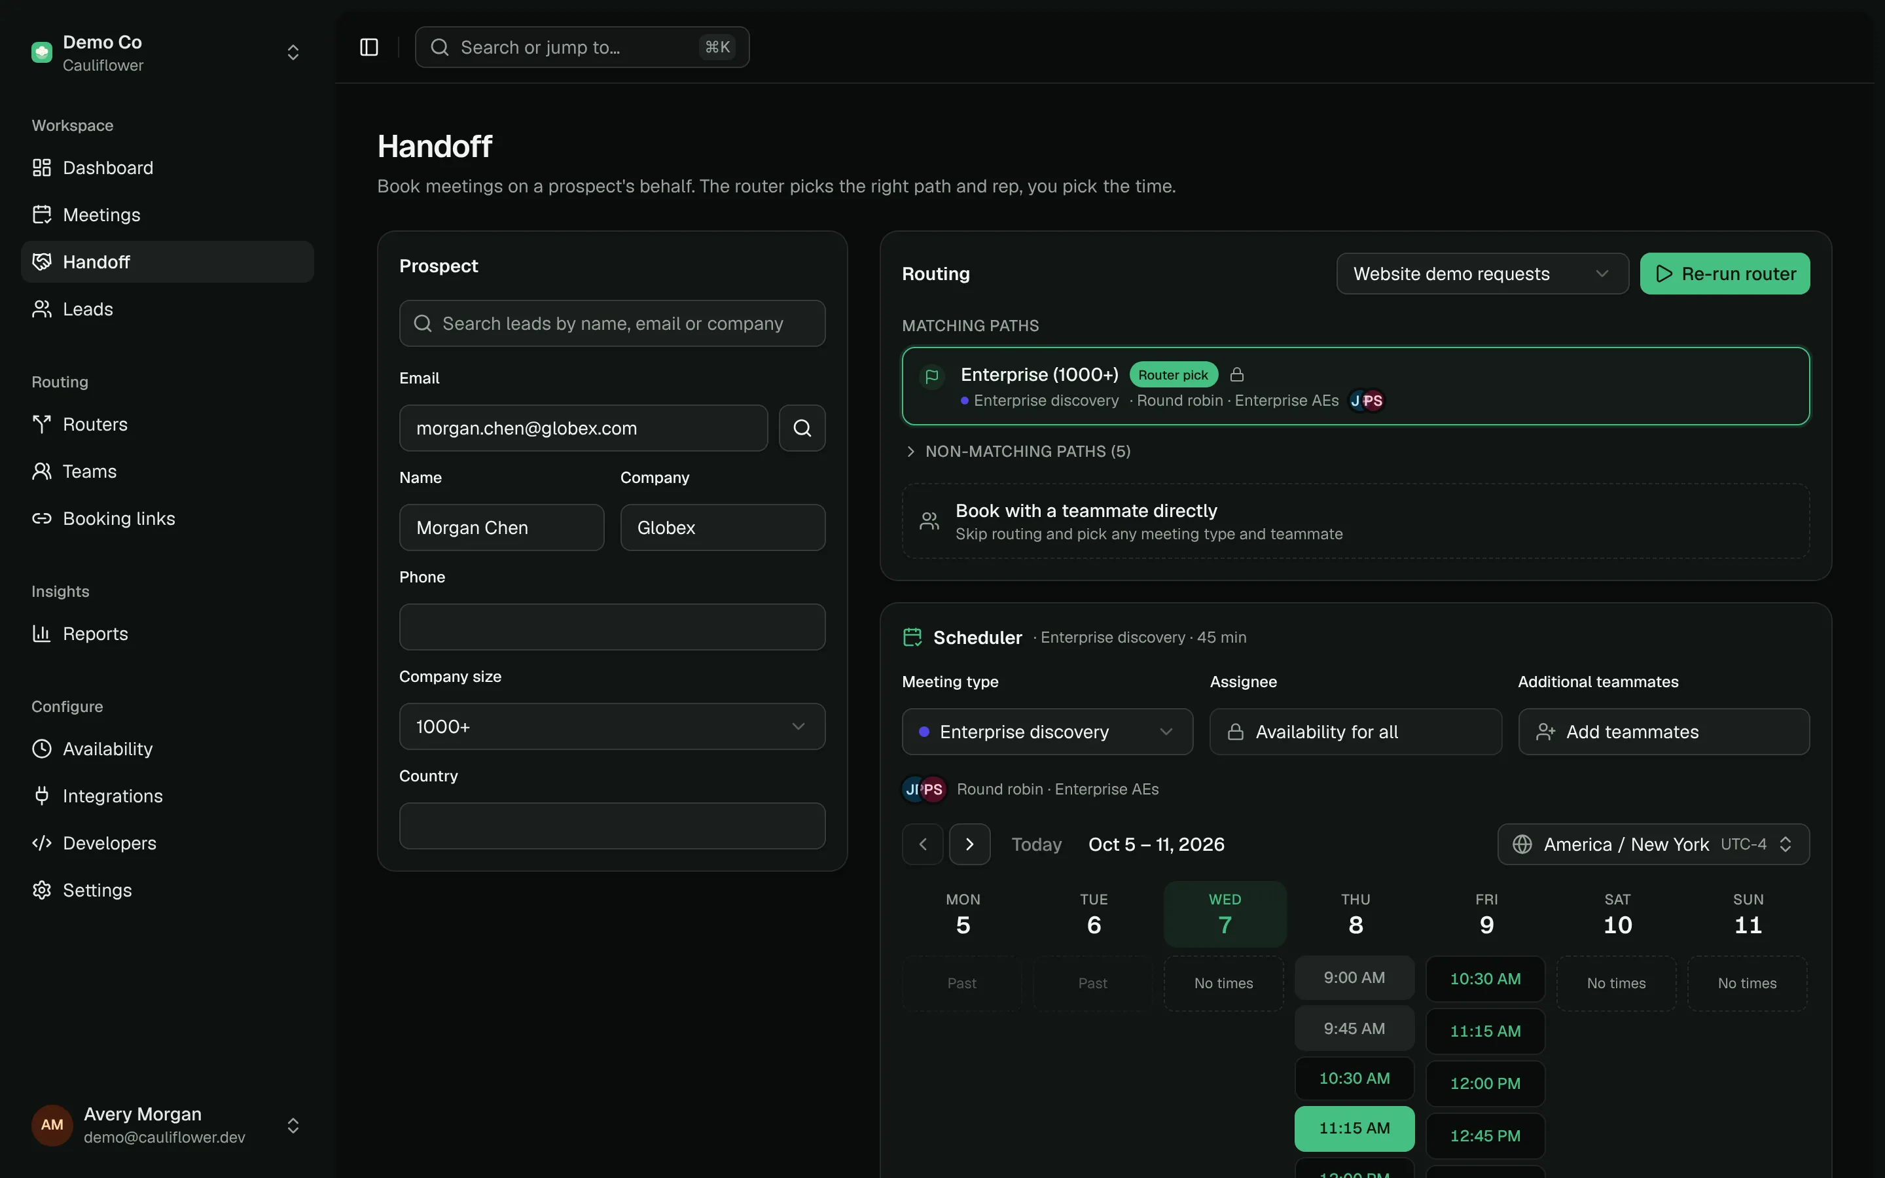Open Dashboard in the sidebar
The height and width of the screenshot is (1178, 1885).
168,168
